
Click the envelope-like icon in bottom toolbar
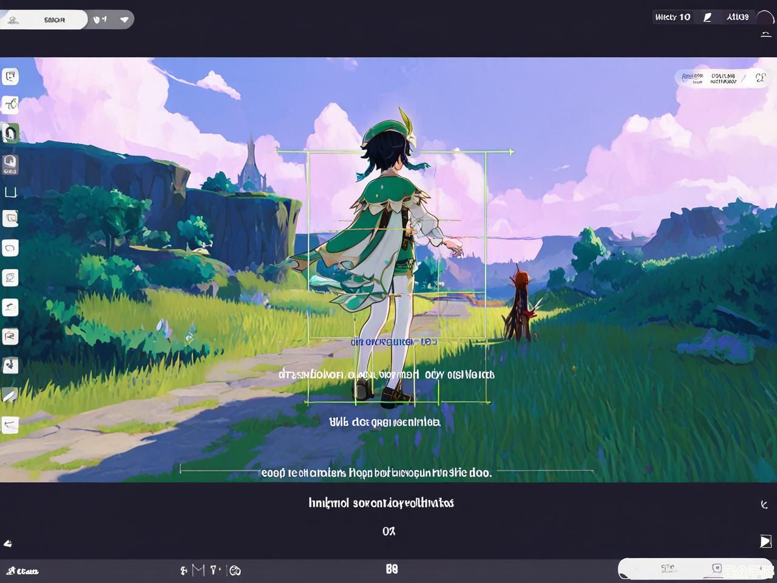[198, 570]
